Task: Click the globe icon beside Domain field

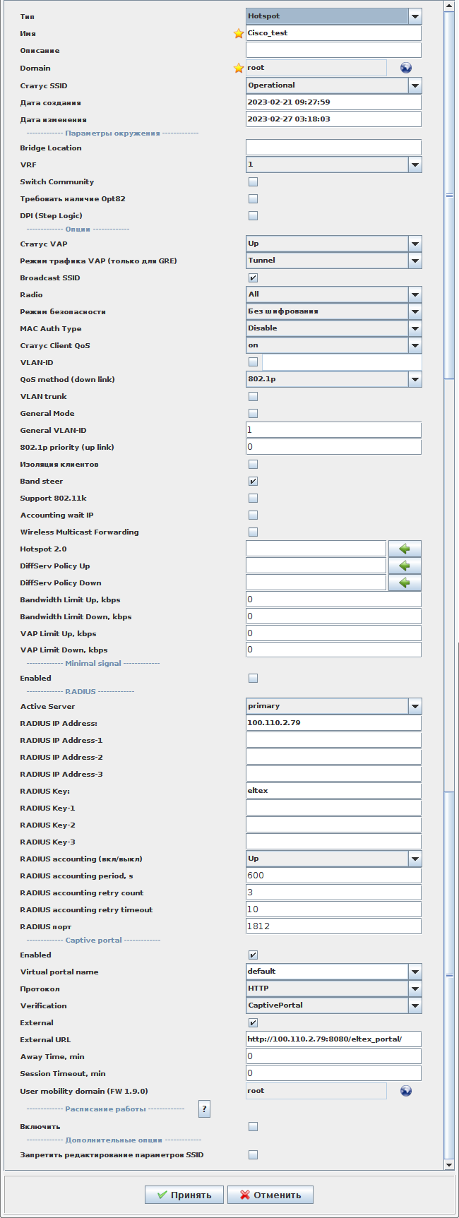Action: point(405,68)
